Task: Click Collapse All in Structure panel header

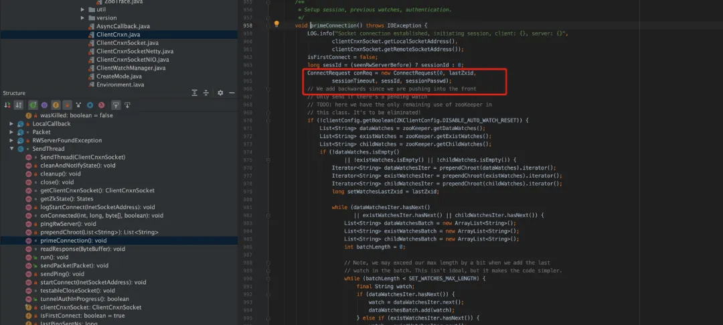Action: [206, 92]
